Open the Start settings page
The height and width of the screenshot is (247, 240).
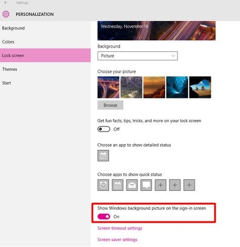click(45, 83)
